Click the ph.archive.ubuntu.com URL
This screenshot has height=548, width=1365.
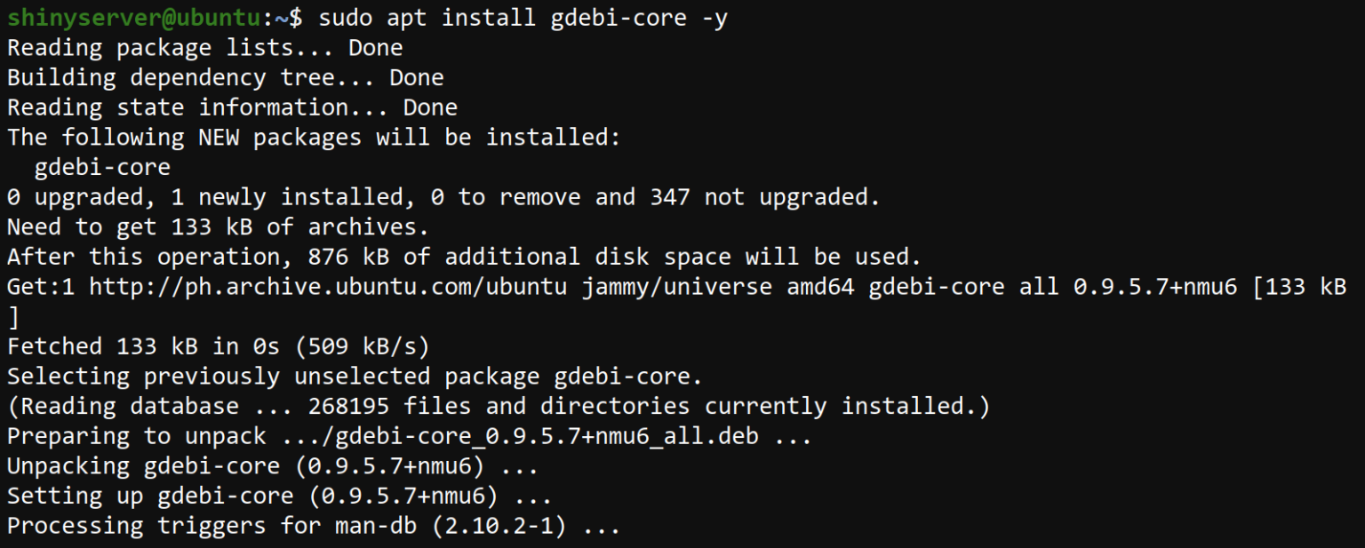pos(328,287)
